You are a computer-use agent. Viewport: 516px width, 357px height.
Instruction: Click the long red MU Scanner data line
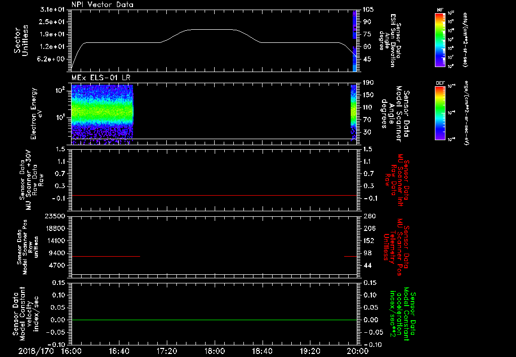pyautogui.click(x=214, y=195)
